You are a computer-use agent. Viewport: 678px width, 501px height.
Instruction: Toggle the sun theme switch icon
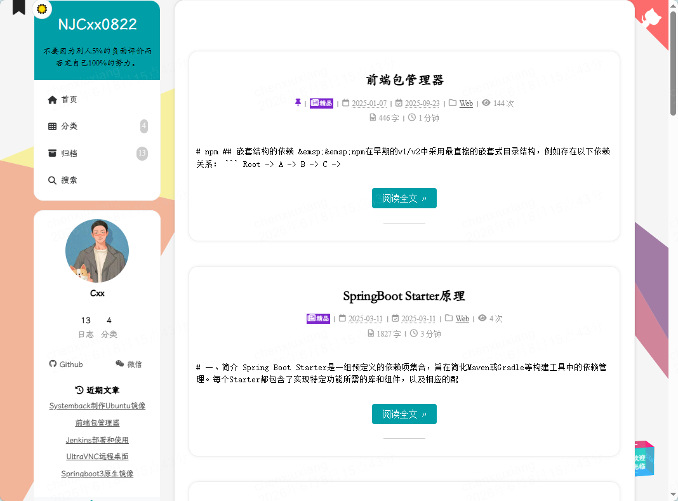coord(42,9)
